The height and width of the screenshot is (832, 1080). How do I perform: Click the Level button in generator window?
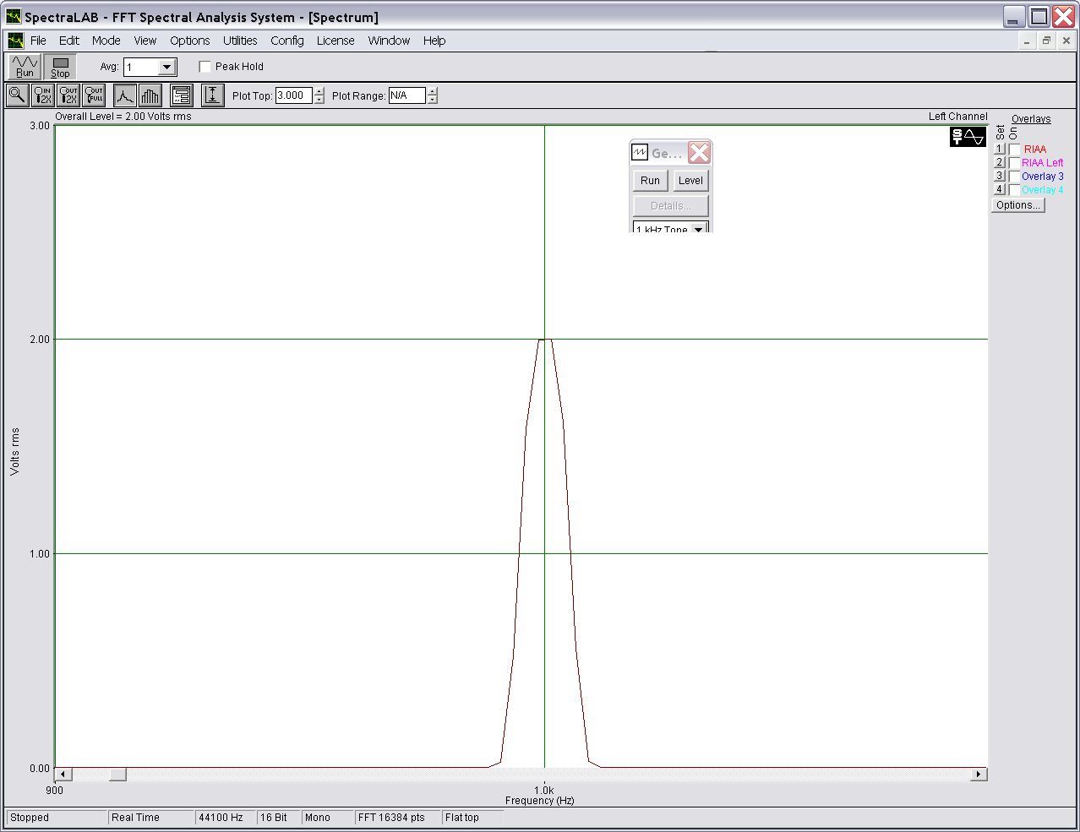pos(690,181)
